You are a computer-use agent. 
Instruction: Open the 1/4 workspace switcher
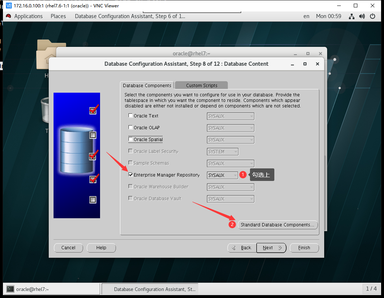coord(371,289)
